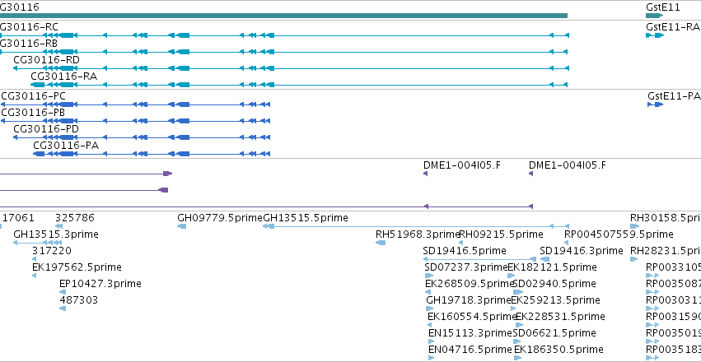The image size is (701, 362).
Task: Select the EK268509.5prime label
Action: pyautogui.click(x=470, y=284)
